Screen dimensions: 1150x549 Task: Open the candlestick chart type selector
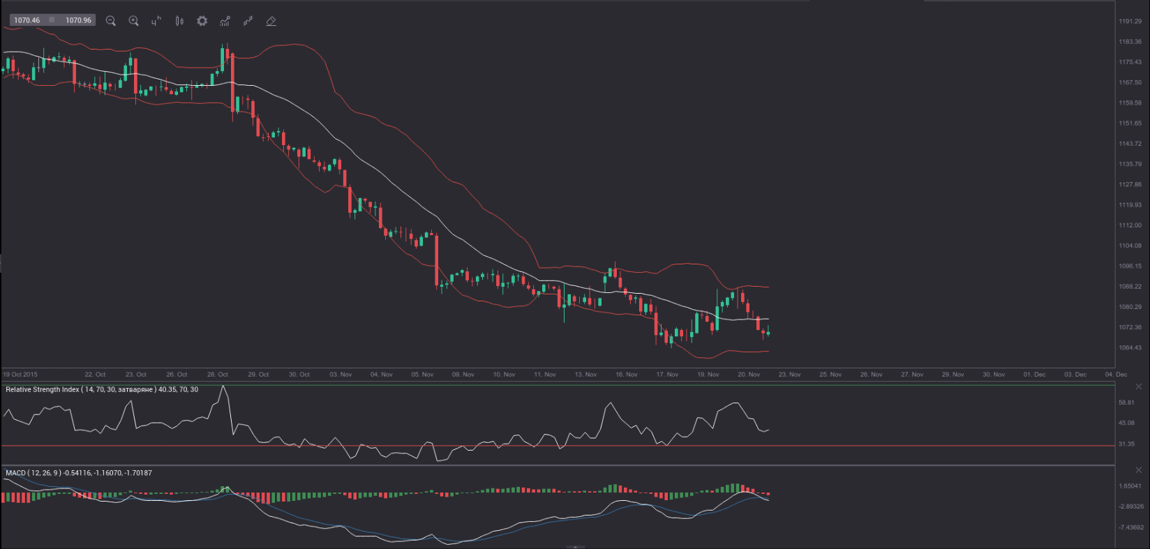[x=179, y=21]
